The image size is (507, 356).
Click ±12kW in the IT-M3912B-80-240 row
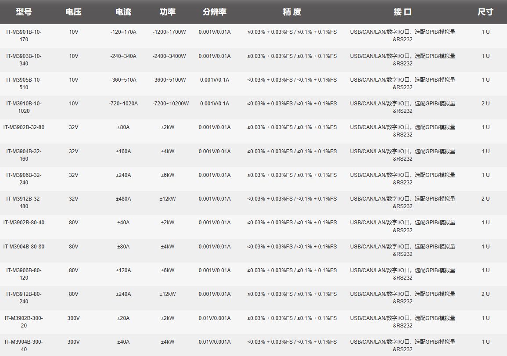[x=168, y=294]
